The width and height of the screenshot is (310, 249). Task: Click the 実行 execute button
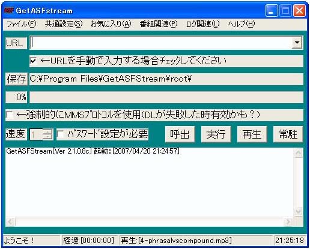pos(216,134)
